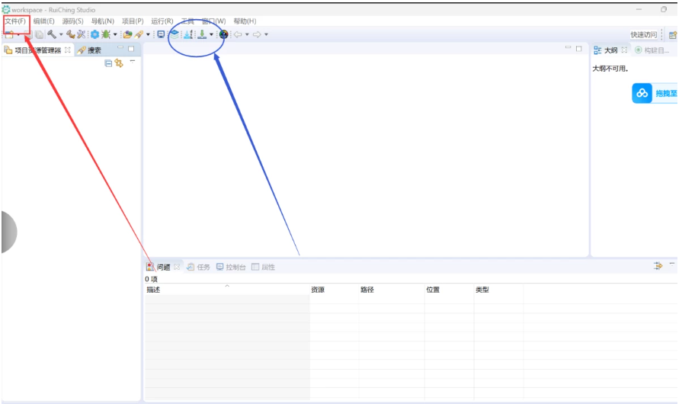This screenshot has width=682, height=404.
Task: Click the blue monitor toolbar icon
Action: (161, 34)
